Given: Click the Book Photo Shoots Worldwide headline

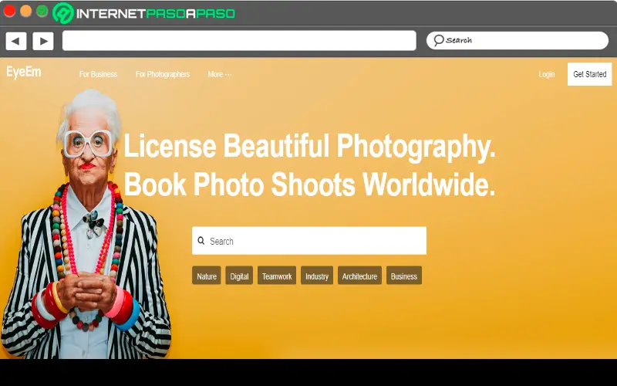Looking at the screenshot, I should pos(309,184).
